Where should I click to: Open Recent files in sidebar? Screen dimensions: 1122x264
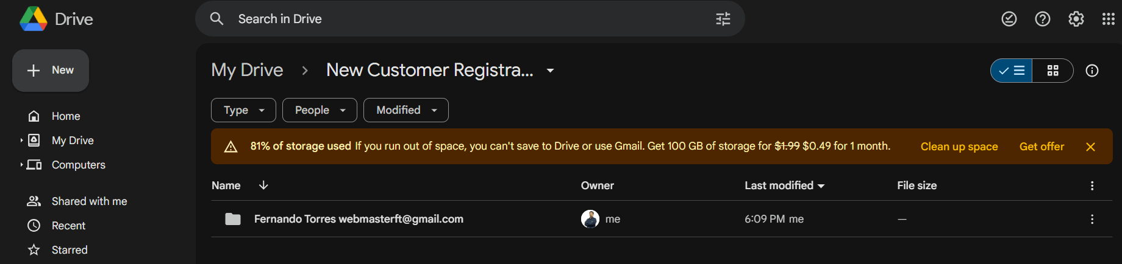tap(68, 226)
